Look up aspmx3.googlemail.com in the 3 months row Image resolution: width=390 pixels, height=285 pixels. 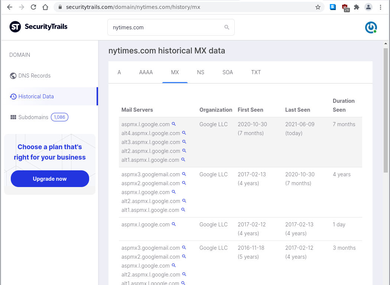click(x=184, y=248)
